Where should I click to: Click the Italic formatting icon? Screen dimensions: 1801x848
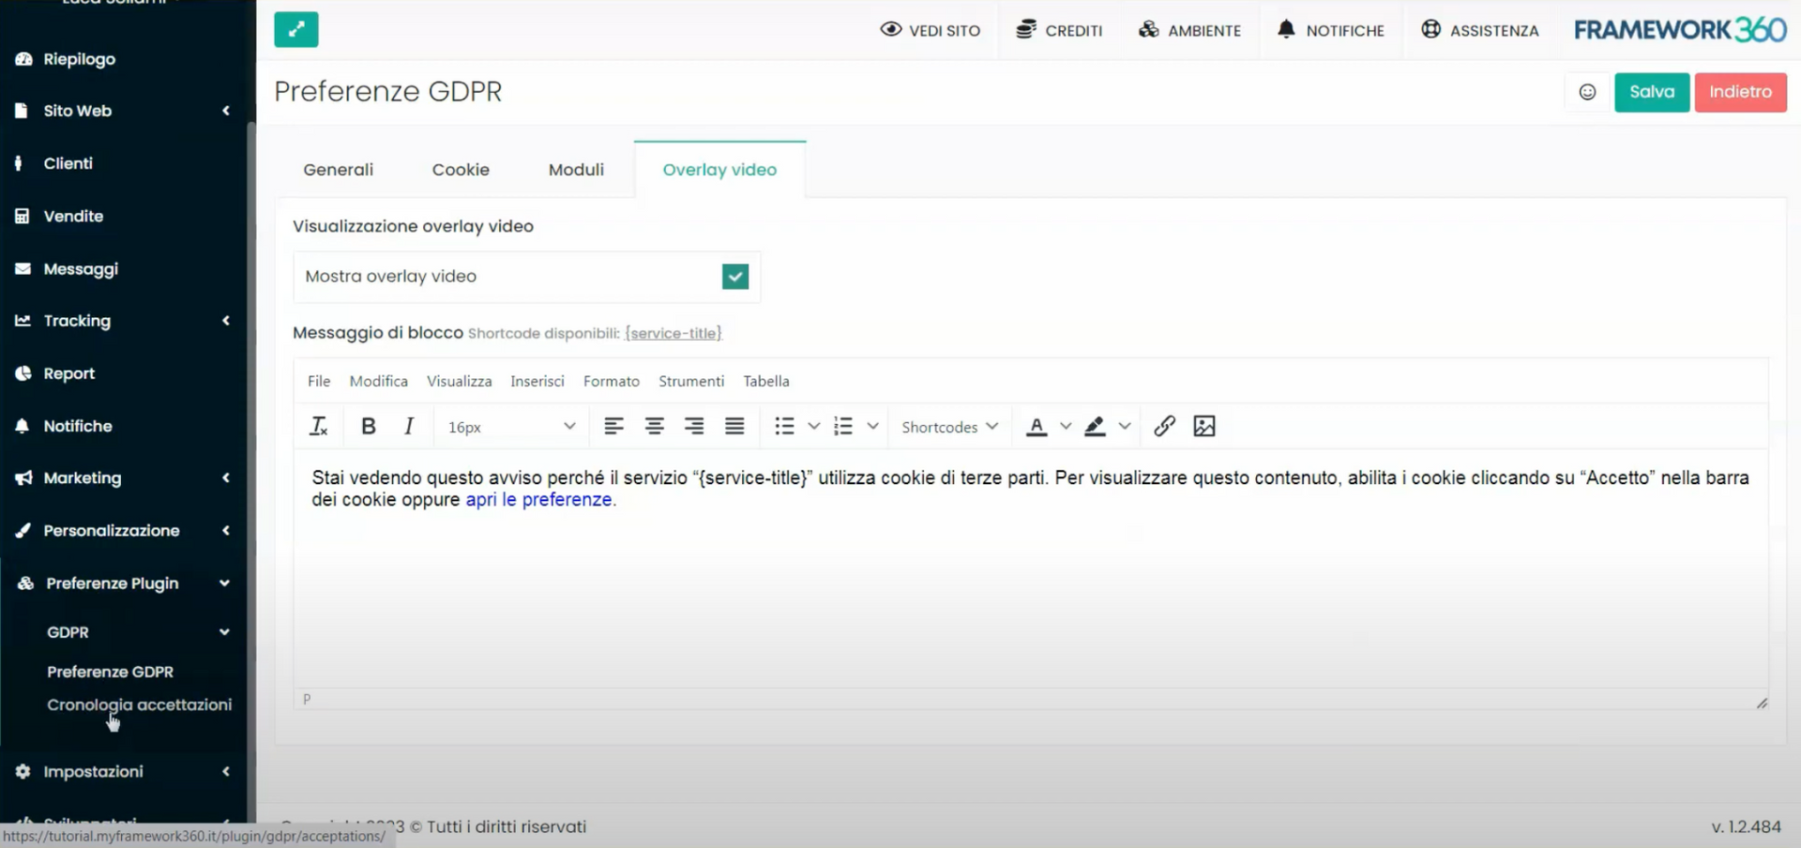409,427
